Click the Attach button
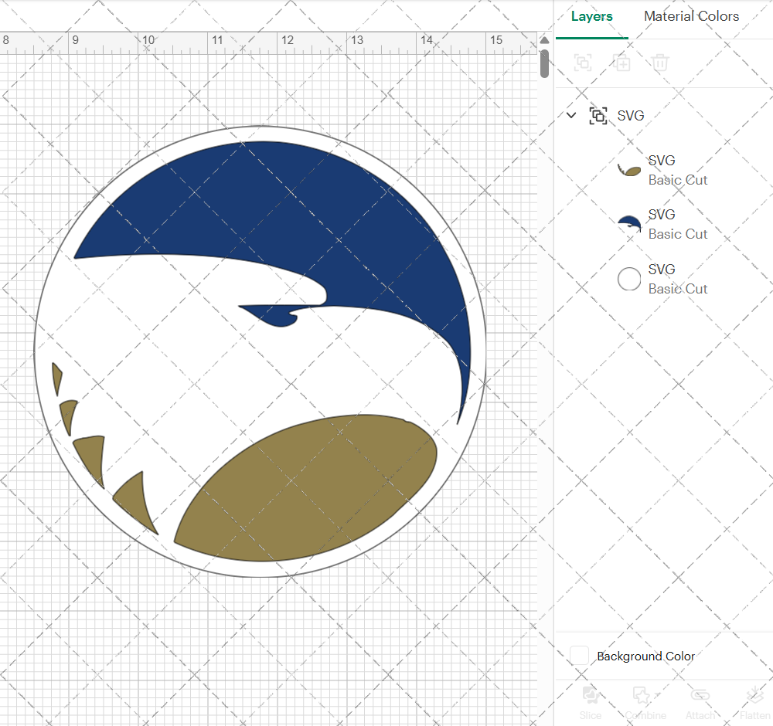Viewport: 773px width, 726px height. 700,704
